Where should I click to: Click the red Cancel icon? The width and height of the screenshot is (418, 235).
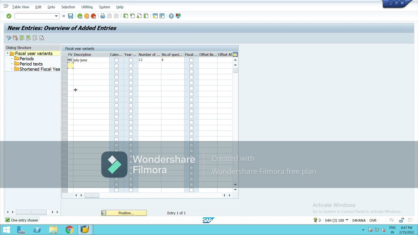pos(94,16)
